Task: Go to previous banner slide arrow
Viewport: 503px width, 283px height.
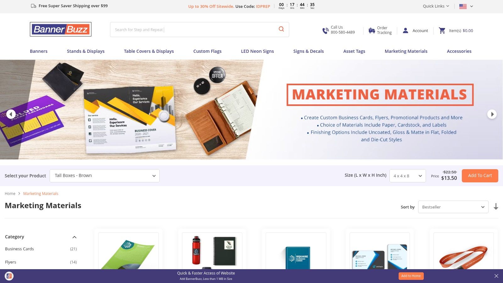Action: click(x=11, y=114)
